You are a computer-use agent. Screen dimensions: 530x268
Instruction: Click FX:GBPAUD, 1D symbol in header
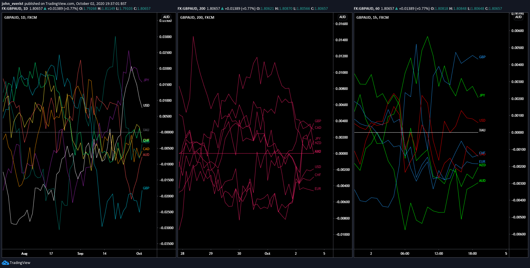tap(15, 9)
